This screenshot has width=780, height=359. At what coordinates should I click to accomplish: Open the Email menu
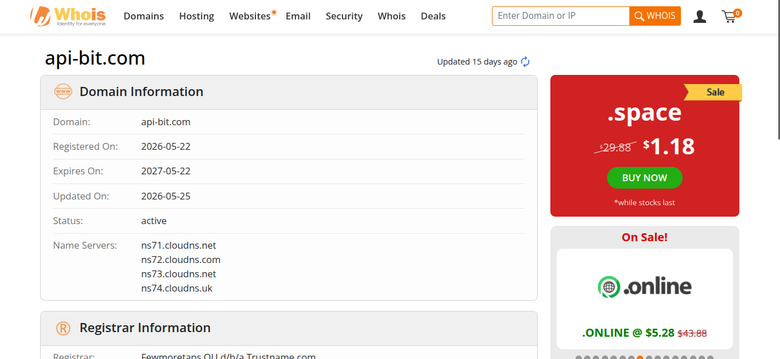point(298,16)
